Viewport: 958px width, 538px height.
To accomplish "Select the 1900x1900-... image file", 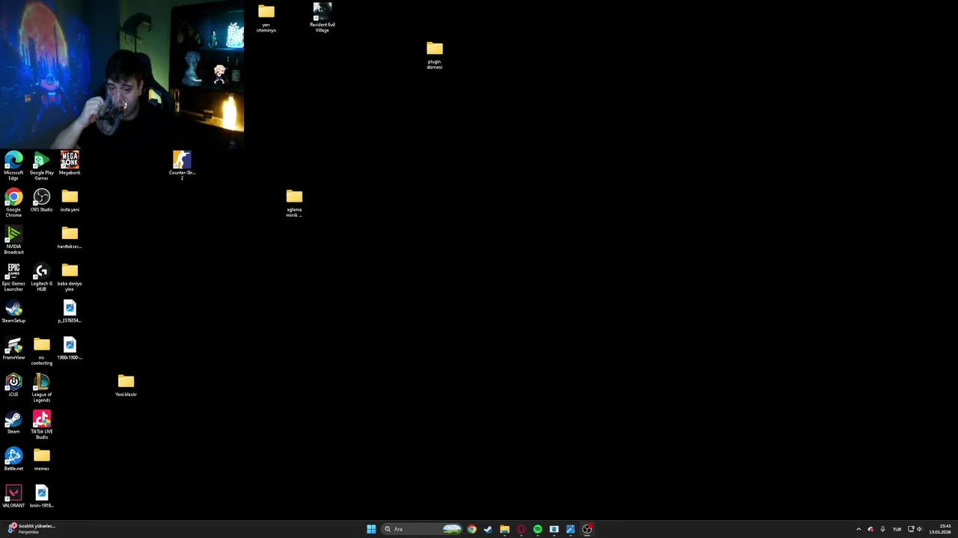I will pyautogui.click(x=70, y=348).
